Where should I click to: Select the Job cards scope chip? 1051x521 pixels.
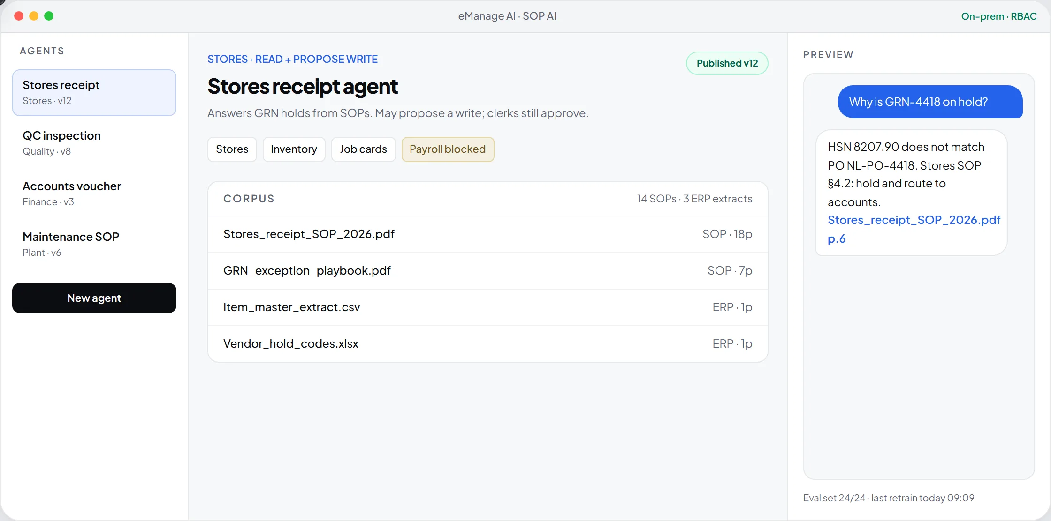(x=363, y=149)
